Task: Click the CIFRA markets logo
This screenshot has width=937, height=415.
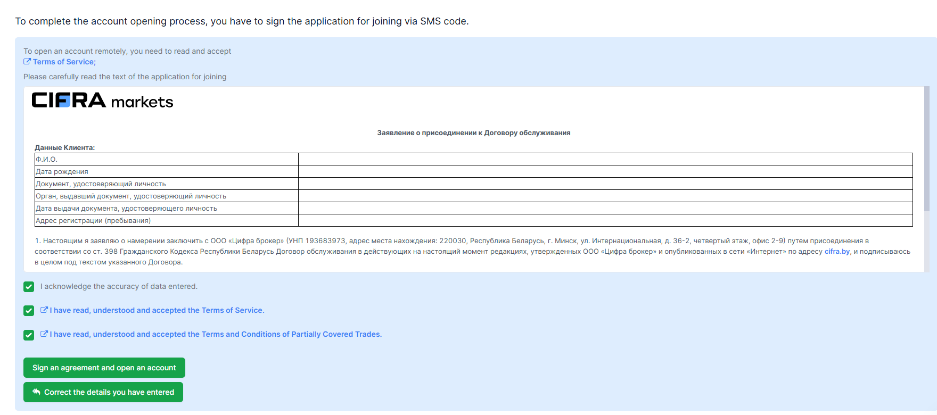Action: pos(102,101)
